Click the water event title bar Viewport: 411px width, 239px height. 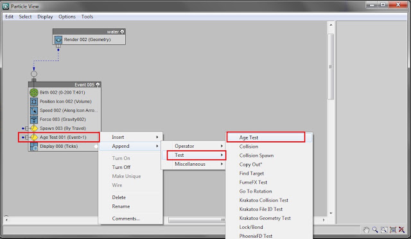[x=89, y=31]
